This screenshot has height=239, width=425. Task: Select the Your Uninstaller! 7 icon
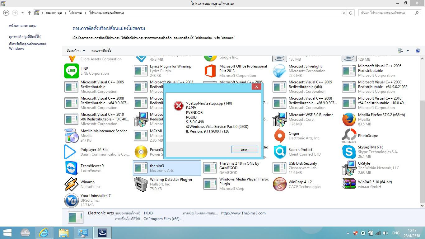pyautogui.click(x=72, y=200)
